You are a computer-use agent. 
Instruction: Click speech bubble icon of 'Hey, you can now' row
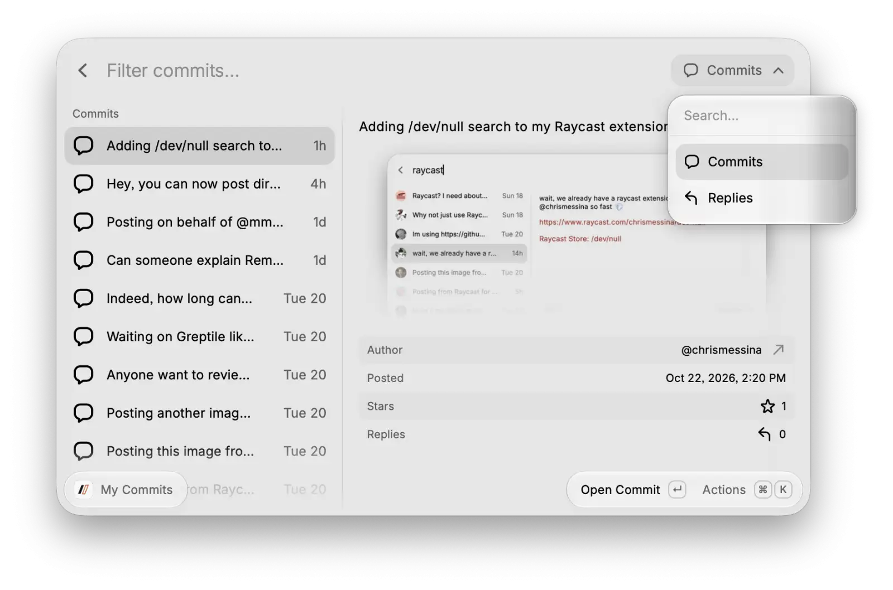click(84, 184)
